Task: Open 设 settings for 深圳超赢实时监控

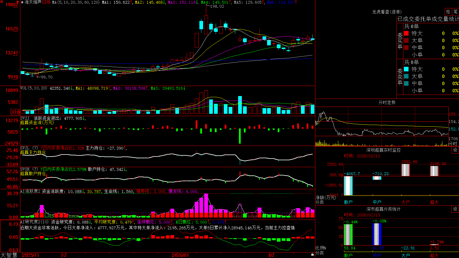Action: 455,150
